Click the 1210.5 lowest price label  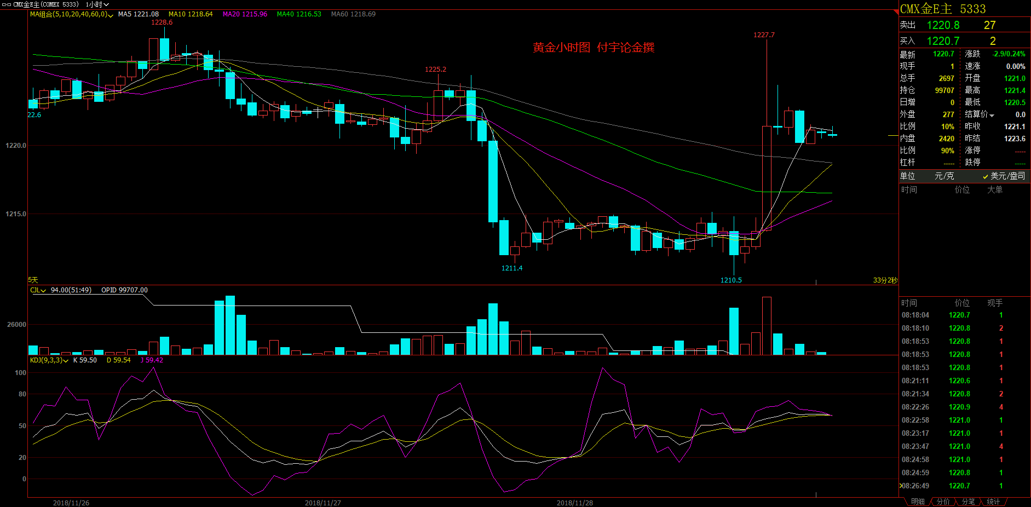[731, 280]
